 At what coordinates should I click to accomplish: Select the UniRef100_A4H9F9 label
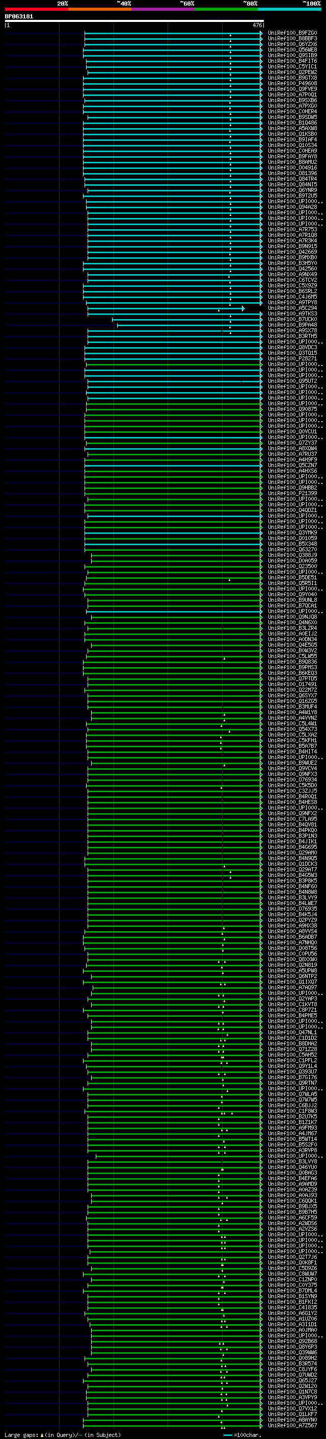pos(292,460)
